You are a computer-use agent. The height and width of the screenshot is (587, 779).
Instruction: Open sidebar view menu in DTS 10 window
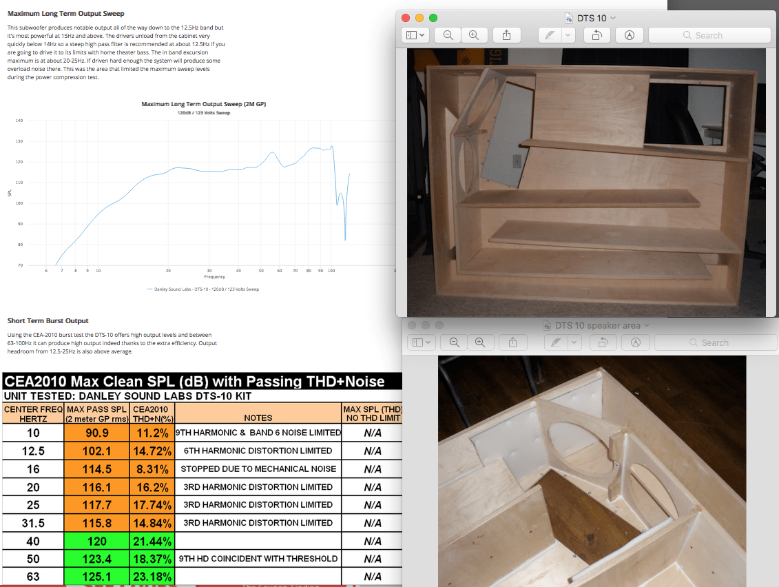415,35
